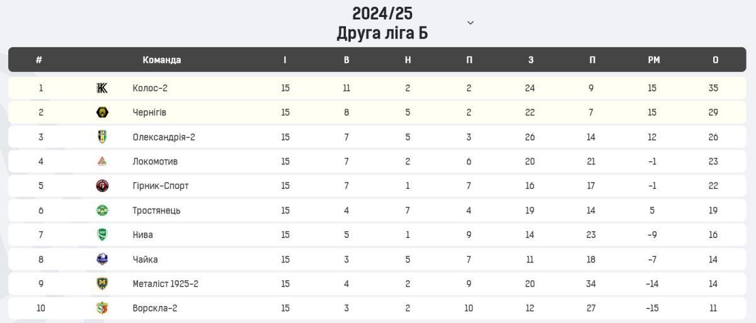This screenshot has width=756, height=323.
Task: Select the Ворскла-2 team name
Action: point(155,309)
